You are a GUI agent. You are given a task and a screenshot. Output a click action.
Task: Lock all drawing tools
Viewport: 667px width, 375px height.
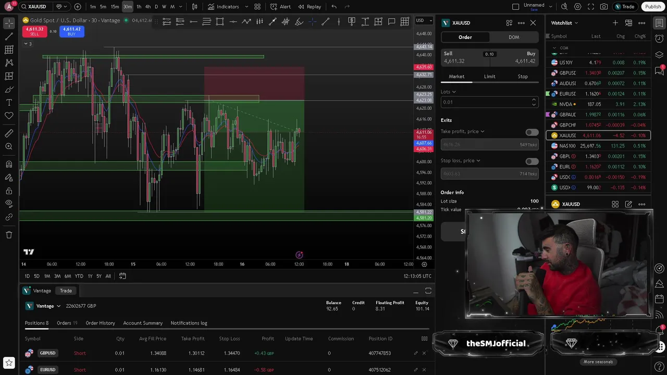tap(9, 191)
